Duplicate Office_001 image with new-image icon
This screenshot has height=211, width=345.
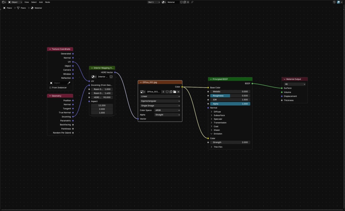point(171,92)
